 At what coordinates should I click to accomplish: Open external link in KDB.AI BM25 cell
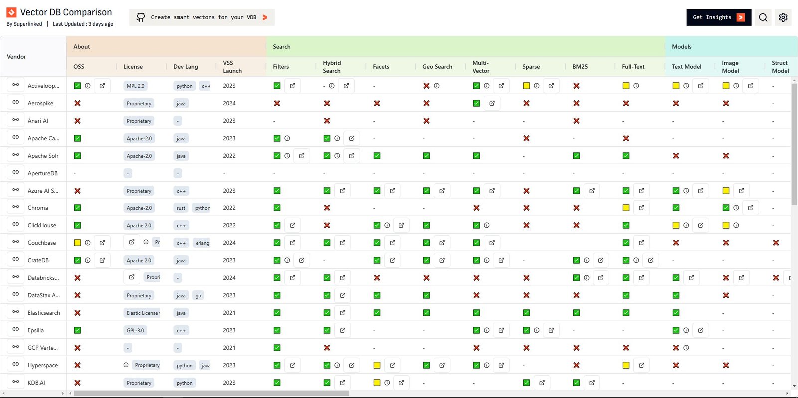pos(592,383)
